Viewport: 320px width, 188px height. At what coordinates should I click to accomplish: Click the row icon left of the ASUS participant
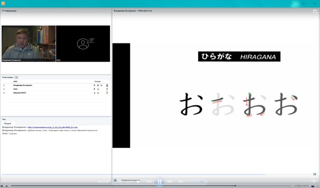pyautogui.click(x=4, y=93)
